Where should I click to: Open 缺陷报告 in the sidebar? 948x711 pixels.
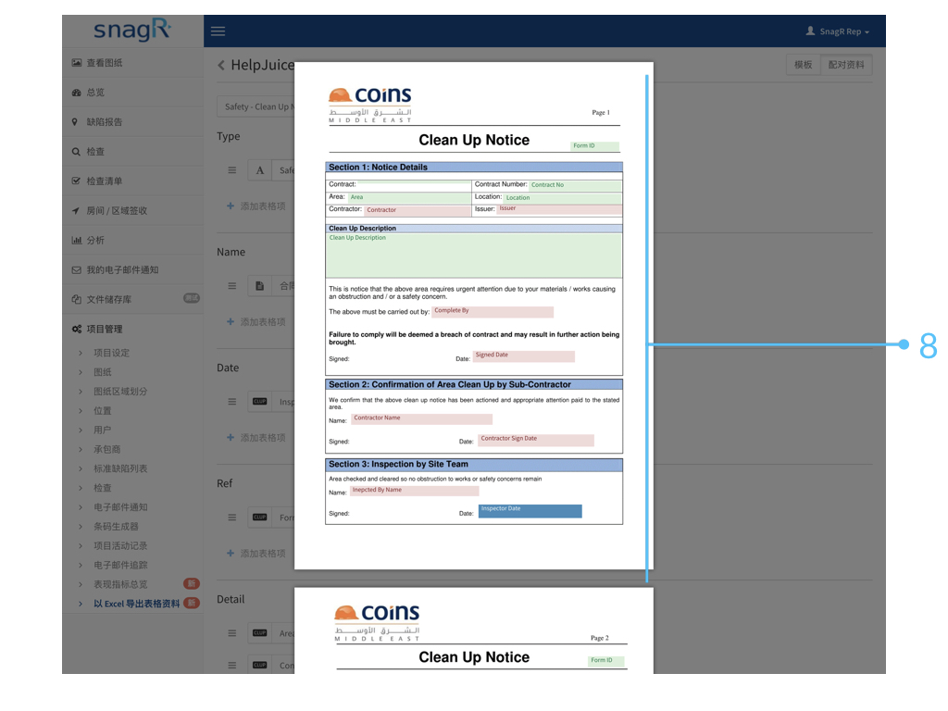132,122
